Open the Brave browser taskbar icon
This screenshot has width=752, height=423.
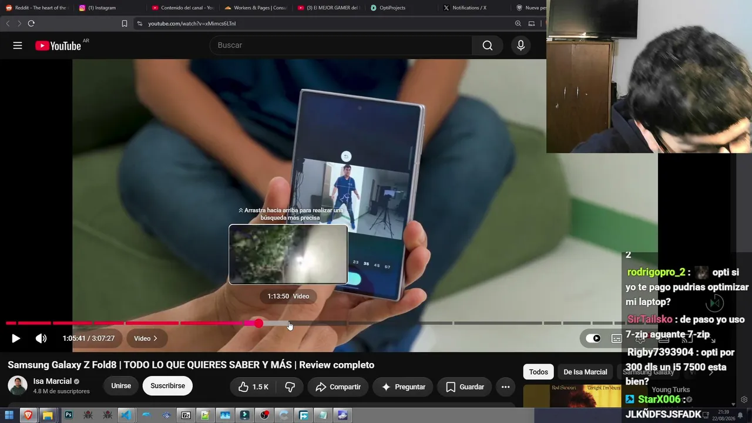(x=28, y=415)
